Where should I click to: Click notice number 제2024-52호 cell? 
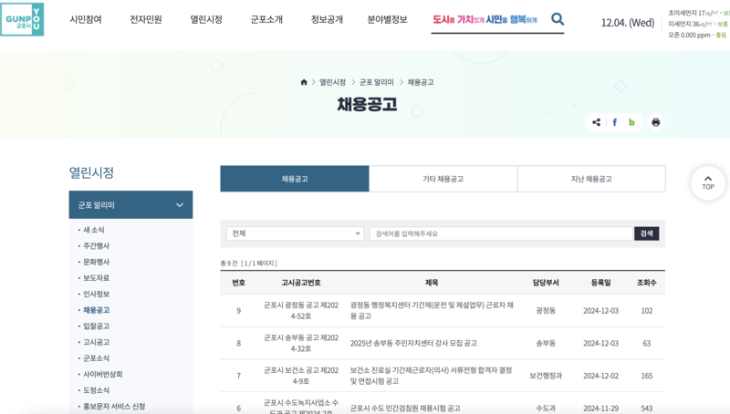click(x=301, y=310)
